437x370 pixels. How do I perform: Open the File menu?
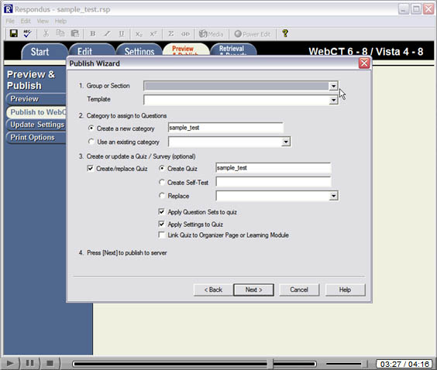(10, 21)
